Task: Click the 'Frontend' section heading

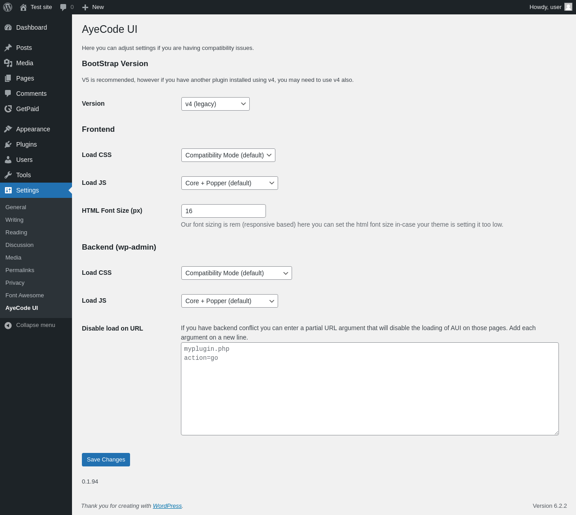Action: pyautogui.click(x=98, y=130)
